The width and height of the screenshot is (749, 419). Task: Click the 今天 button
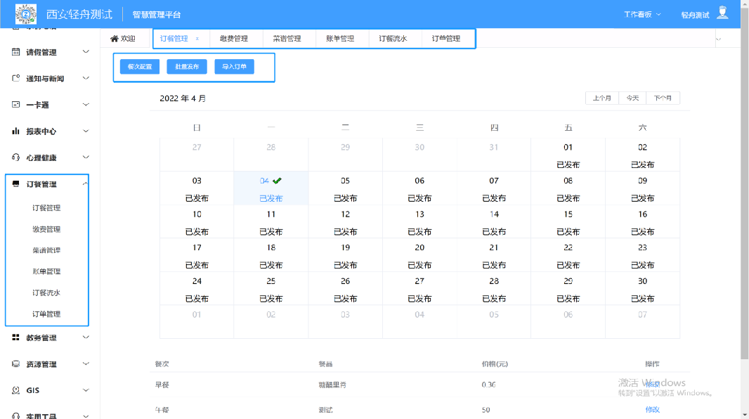click(632, 98)
